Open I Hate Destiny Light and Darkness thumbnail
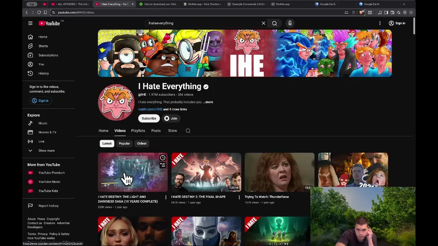The height and width of the screenshot is (246, 438). (133, 172)
